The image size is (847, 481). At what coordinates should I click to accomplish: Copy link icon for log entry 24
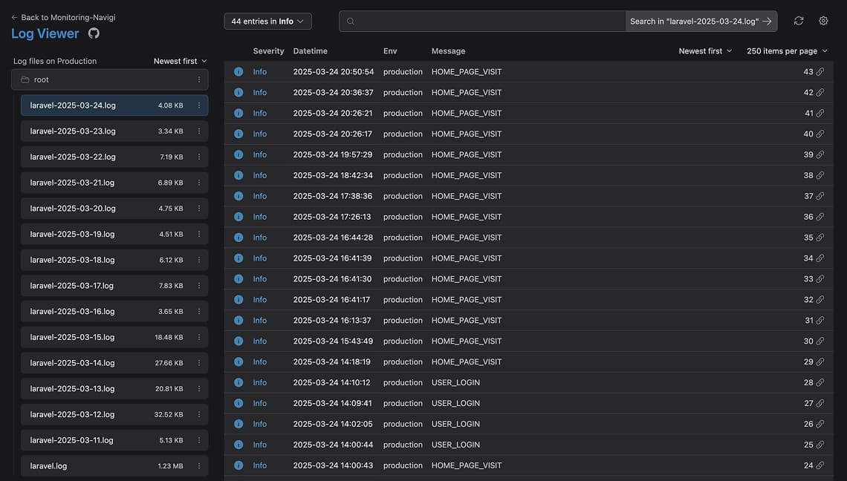(820, 465)
